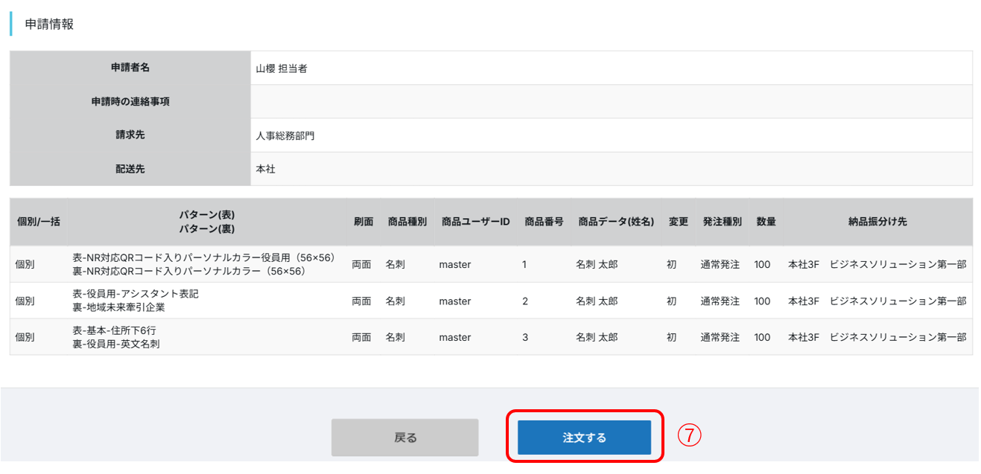
Task: Click the 商品ユーザーID column header
Action: [475, 222]
